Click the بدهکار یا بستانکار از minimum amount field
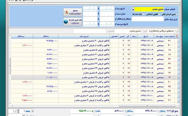188x116 pixels. point(107,19)
